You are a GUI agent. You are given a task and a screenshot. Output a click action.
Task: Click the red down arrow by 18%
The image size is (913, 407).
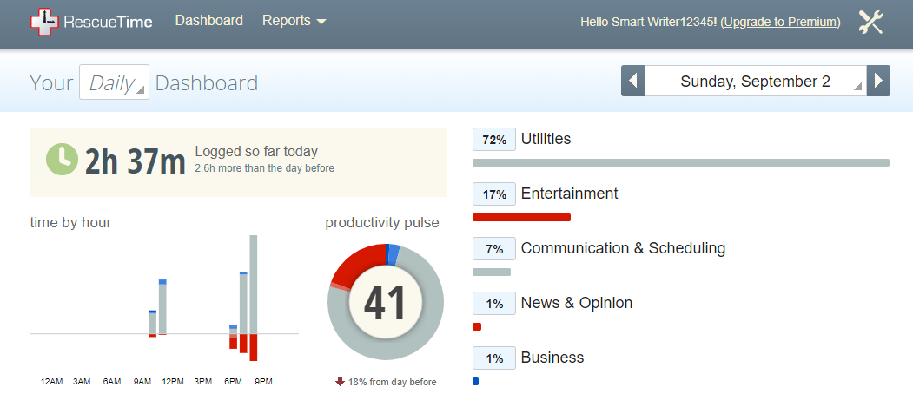point(340,382)
